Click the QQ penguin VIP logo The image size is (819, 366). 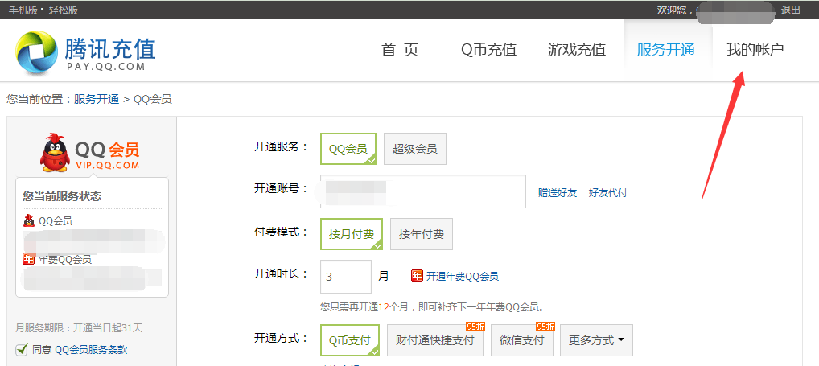55,152
